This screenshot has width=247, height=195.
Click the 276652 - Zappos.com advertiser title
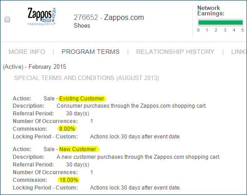click(109, 17)
